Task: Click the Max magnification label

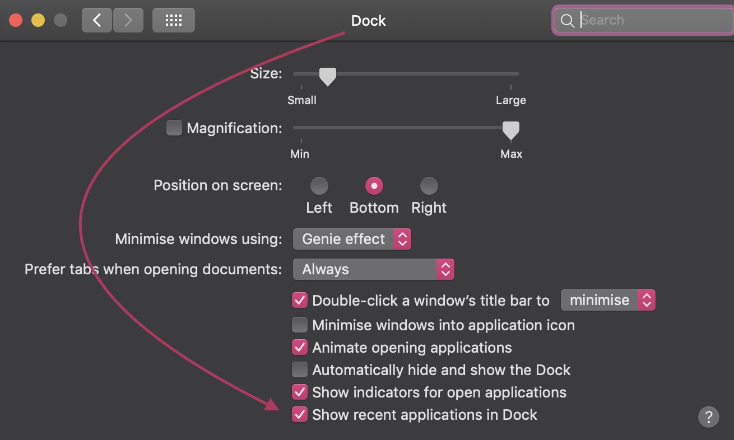Action: pos(511,154)
